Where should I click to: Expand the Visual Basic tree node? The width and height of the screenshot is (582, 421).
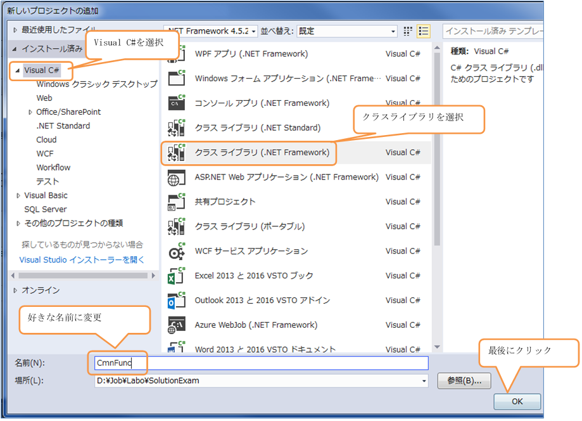tap(18, 196)
